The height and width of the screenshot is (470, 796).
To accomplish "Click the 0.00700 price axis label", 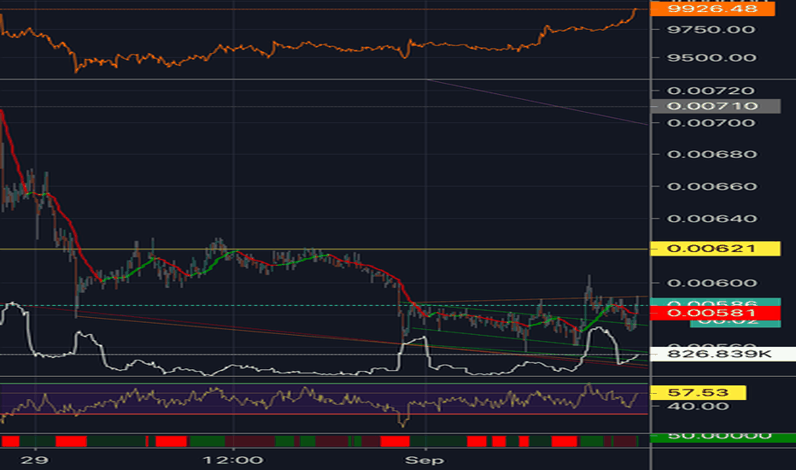I will (711, 123).
